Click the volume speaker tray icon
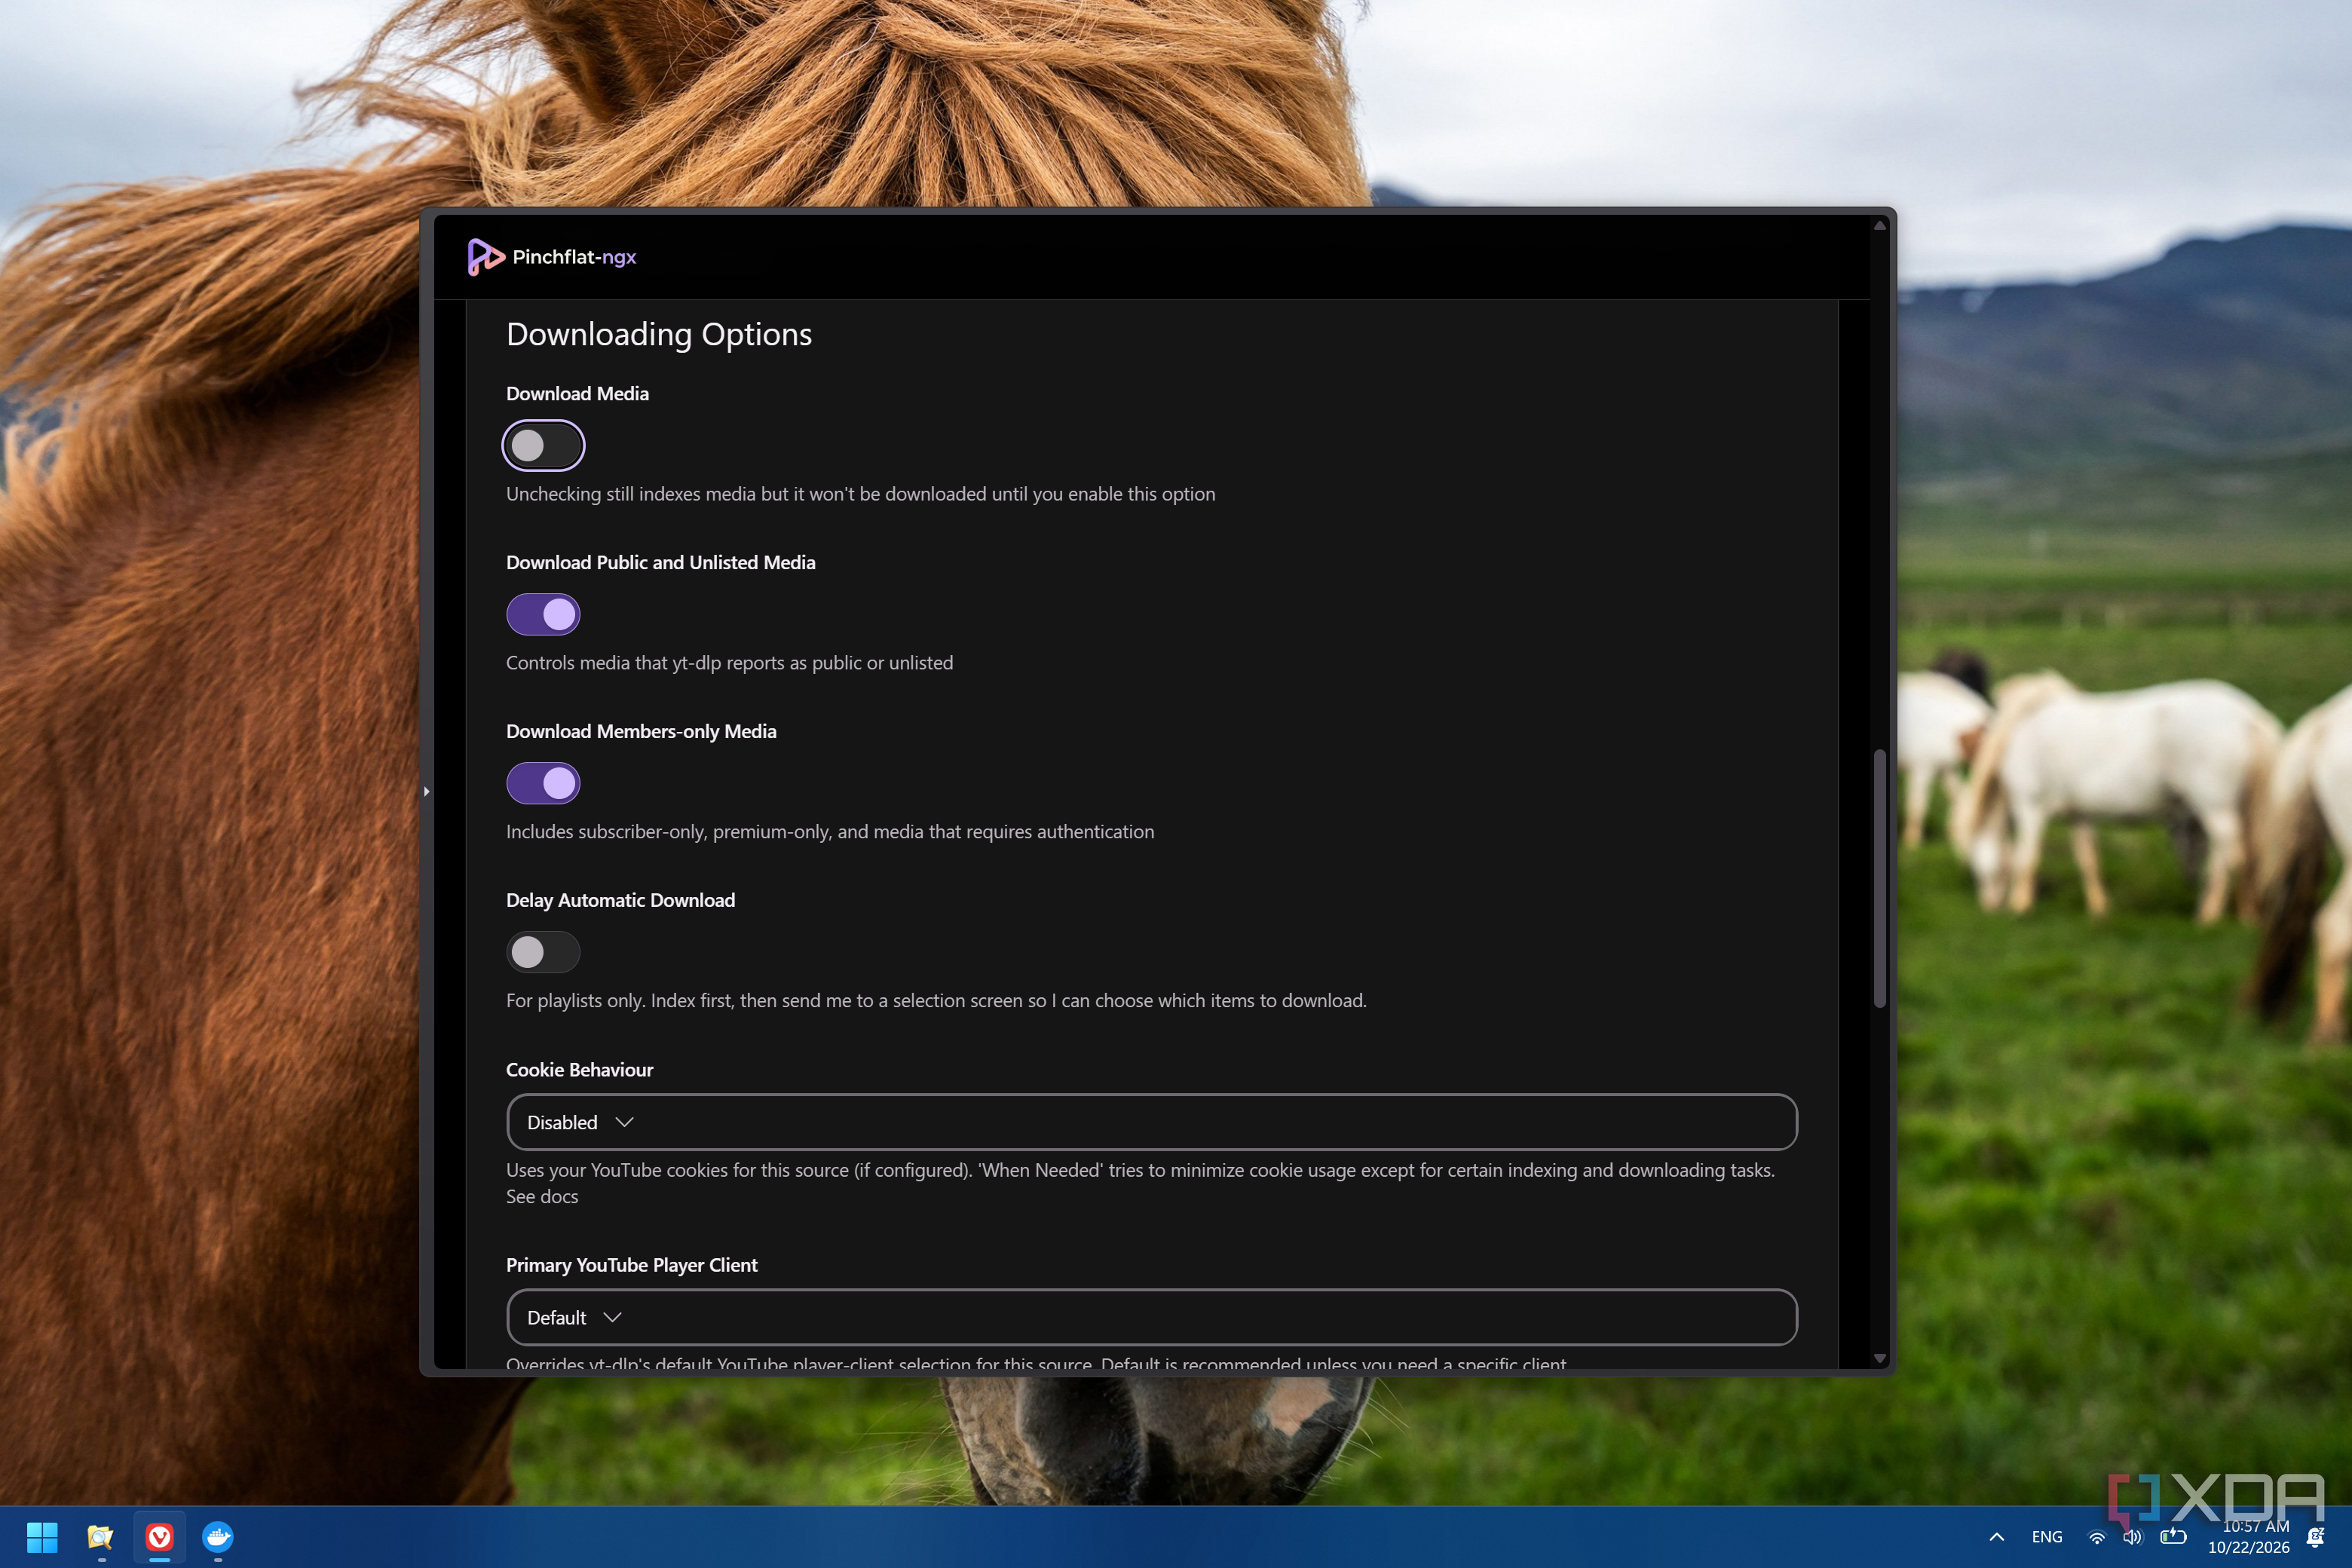The width and height of the screenshot is (2352, 1568). pos(2133,1537)
